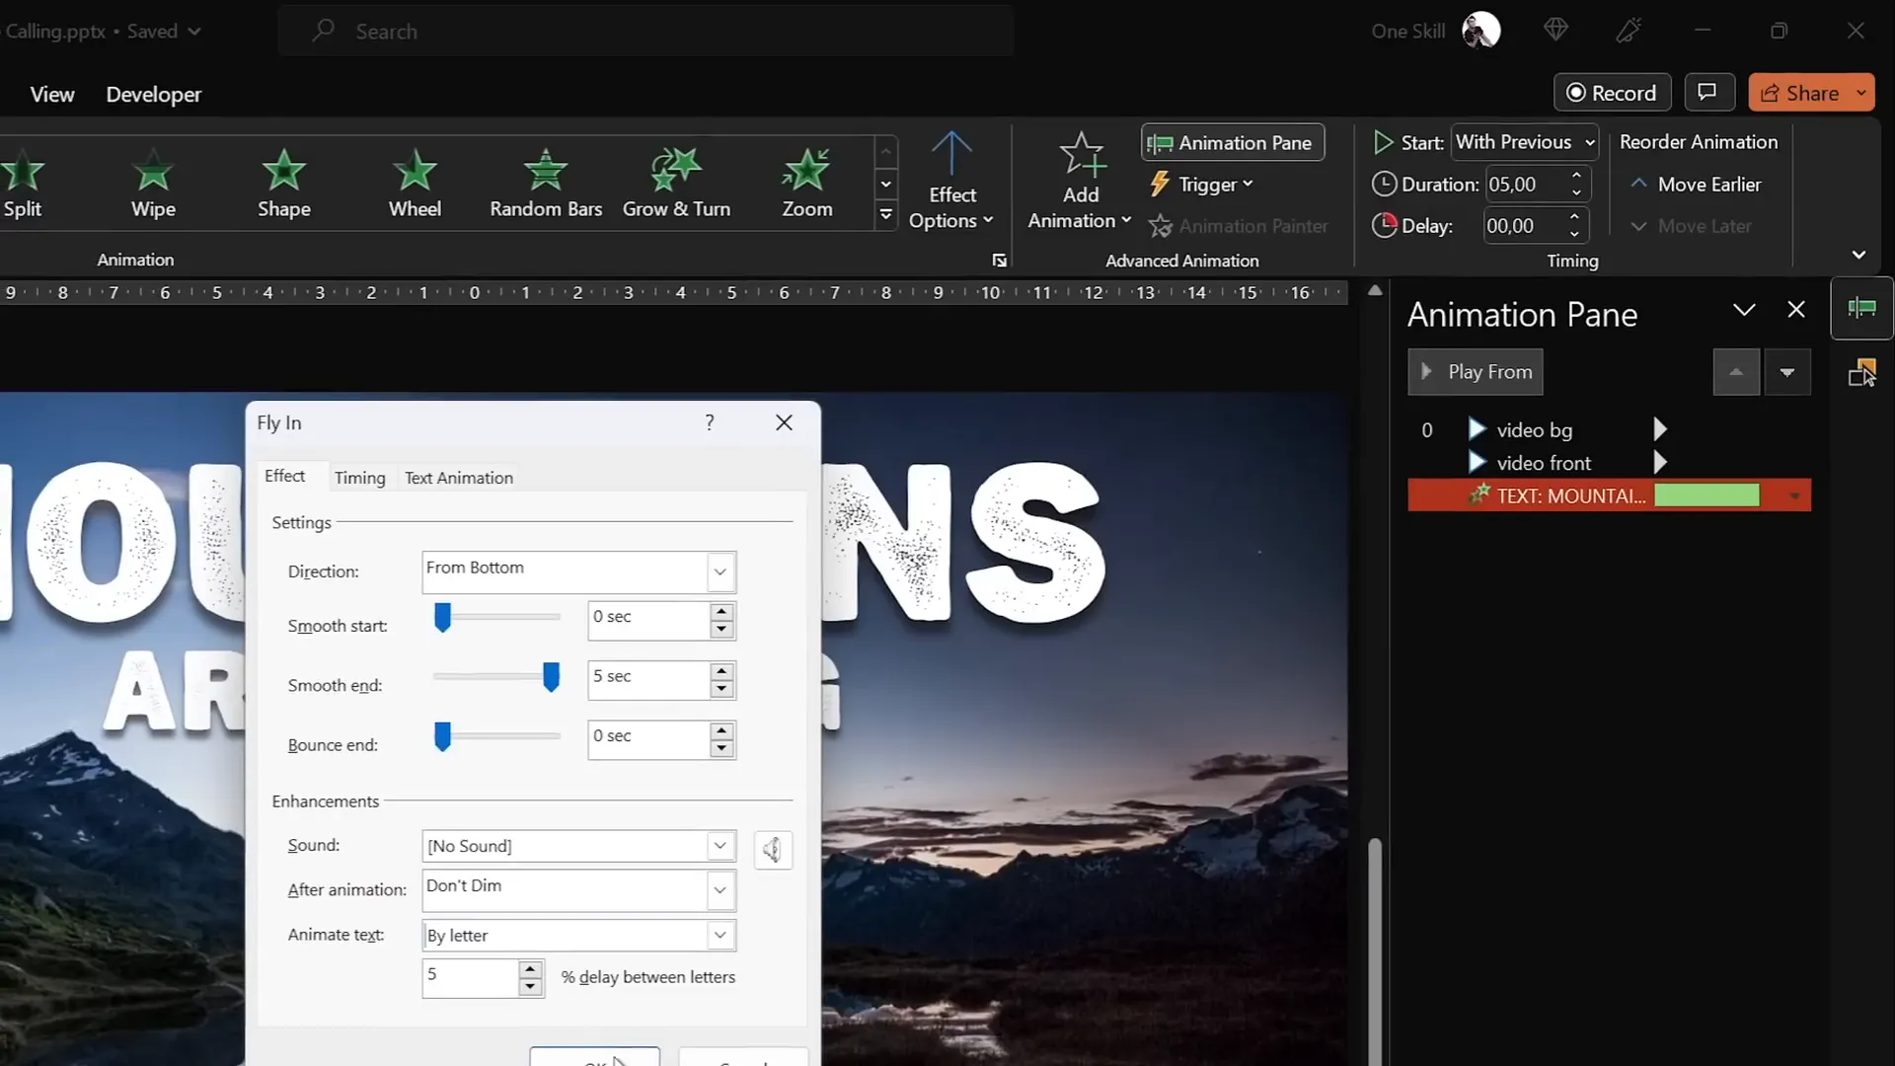Click the Smooth start slider handle
Viewport: 1895px width, 1066px height.
tap(443, 618)
